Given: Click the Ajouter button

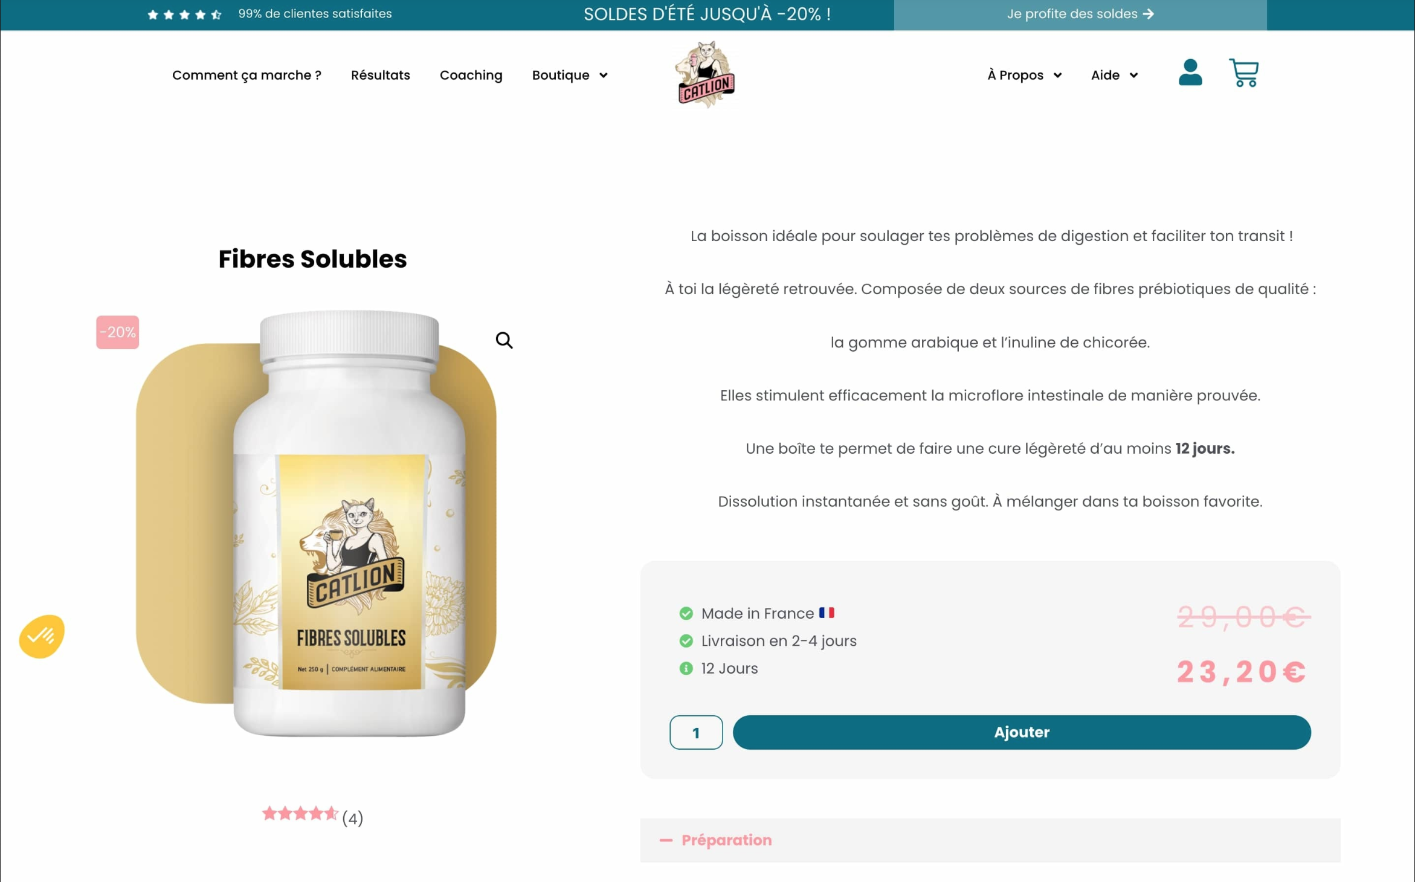Looking at the screenshot, I should (1022, 732).
